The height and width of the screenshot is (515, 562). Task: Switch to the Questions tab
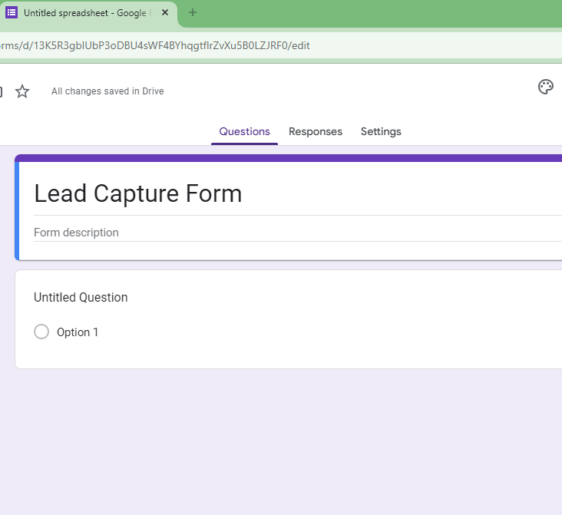[x=244, y=132]
